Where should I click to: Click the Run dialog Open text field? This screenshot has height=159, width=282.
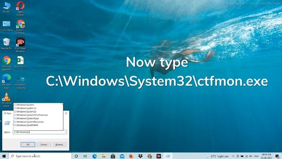tap(38, 132)
